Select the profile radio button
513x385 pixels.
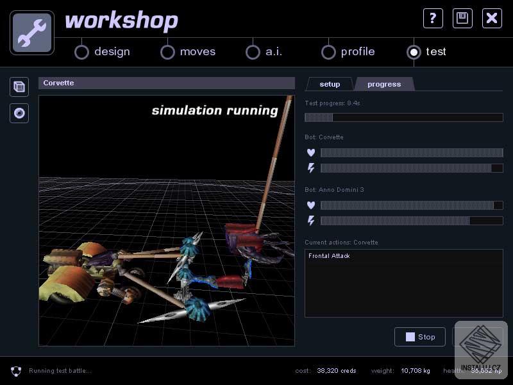(x=328, y=52)
